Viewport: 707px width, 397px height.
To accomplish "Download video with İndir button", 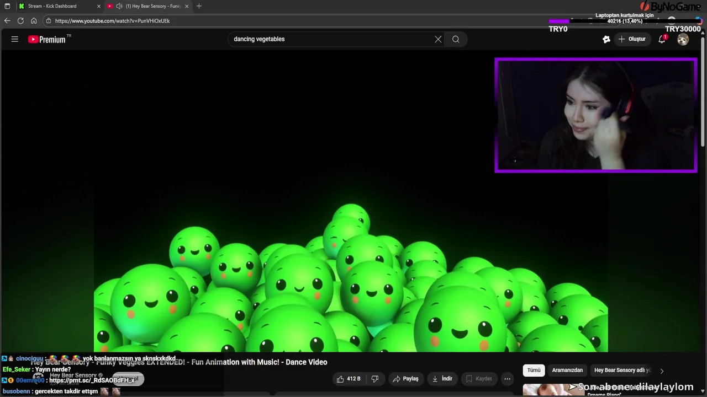I will tap(442, 379).
